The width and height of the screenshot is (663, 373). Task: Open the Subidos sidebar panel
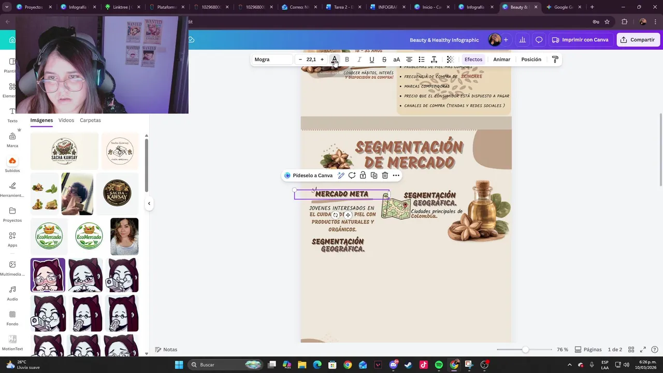(x=12, y=165)
